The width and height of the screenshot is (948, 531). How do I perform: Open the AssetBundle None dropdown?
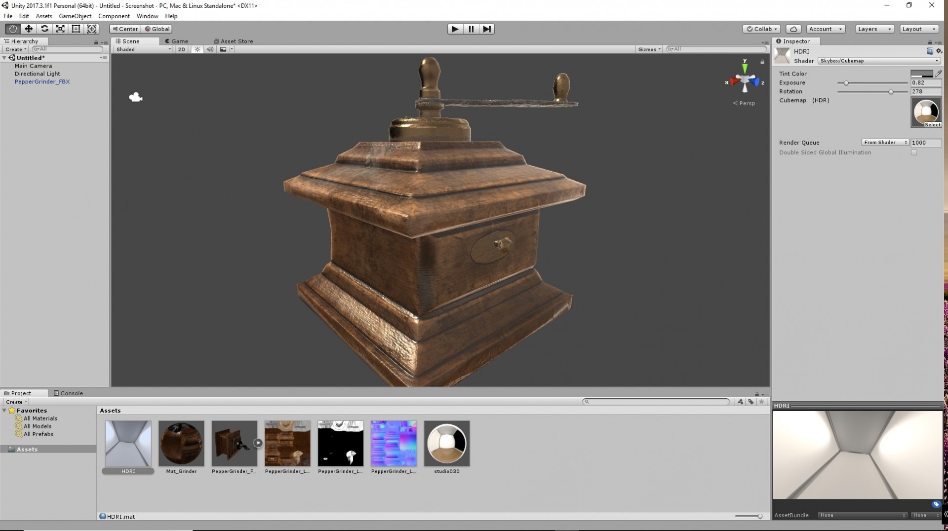click(x=862, y=515)
